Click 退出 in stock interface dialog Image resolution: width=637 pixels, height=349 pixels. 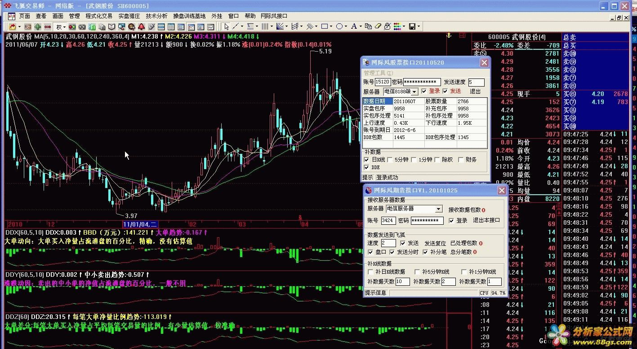point(475,91)
